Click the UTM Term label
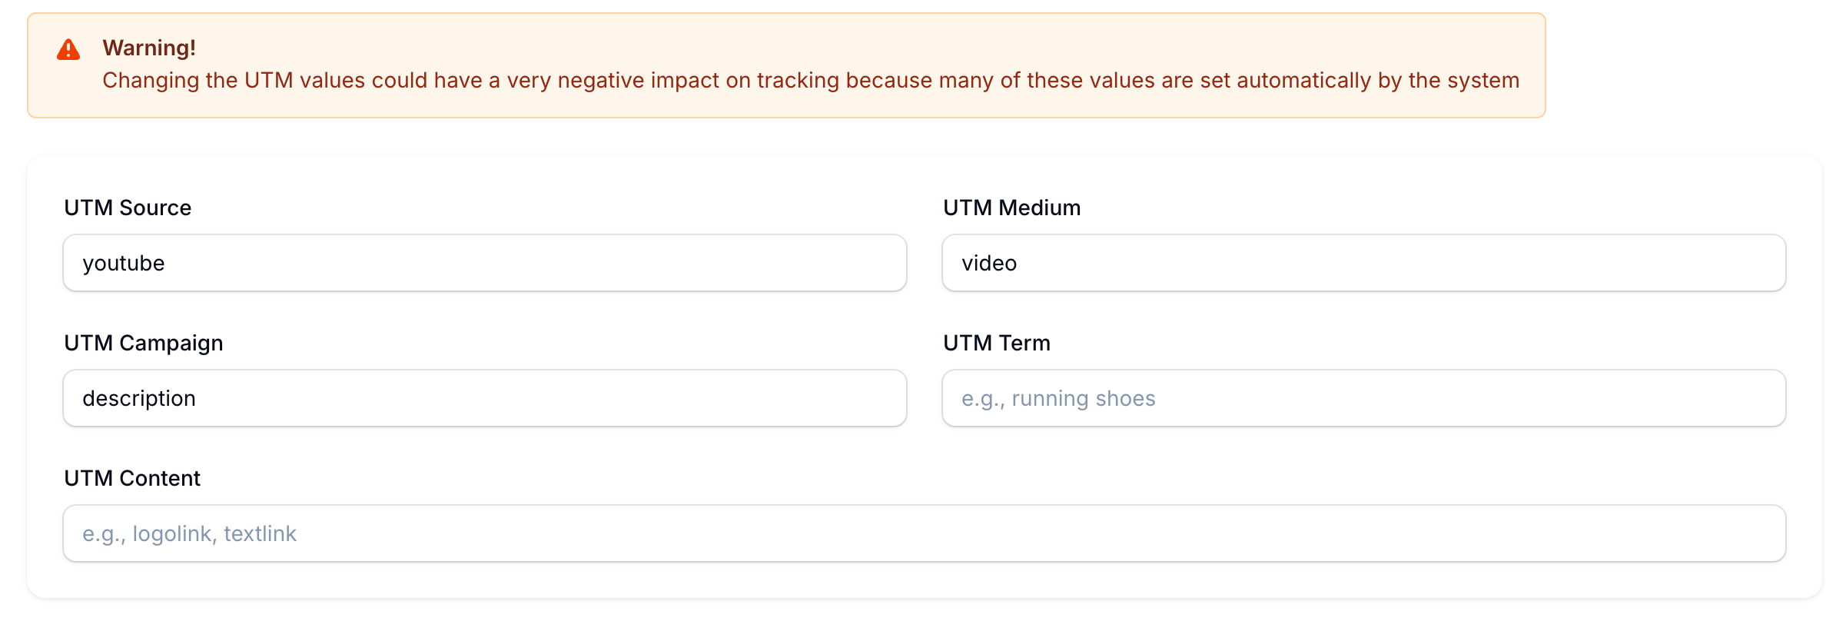 click(x=997, y=343)
